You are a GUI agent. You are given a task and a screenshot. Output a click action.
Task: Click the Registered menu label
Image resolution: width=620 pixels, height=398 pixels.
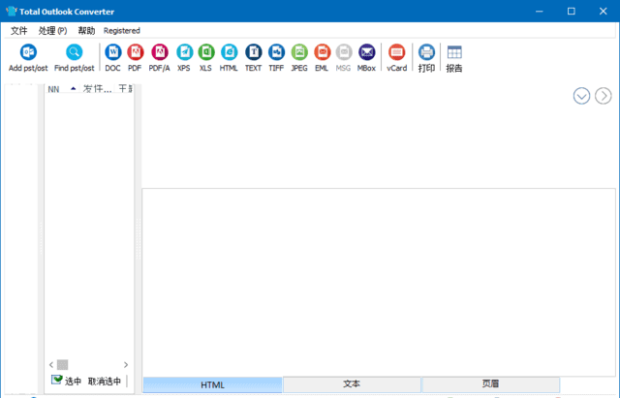(122, 31)
